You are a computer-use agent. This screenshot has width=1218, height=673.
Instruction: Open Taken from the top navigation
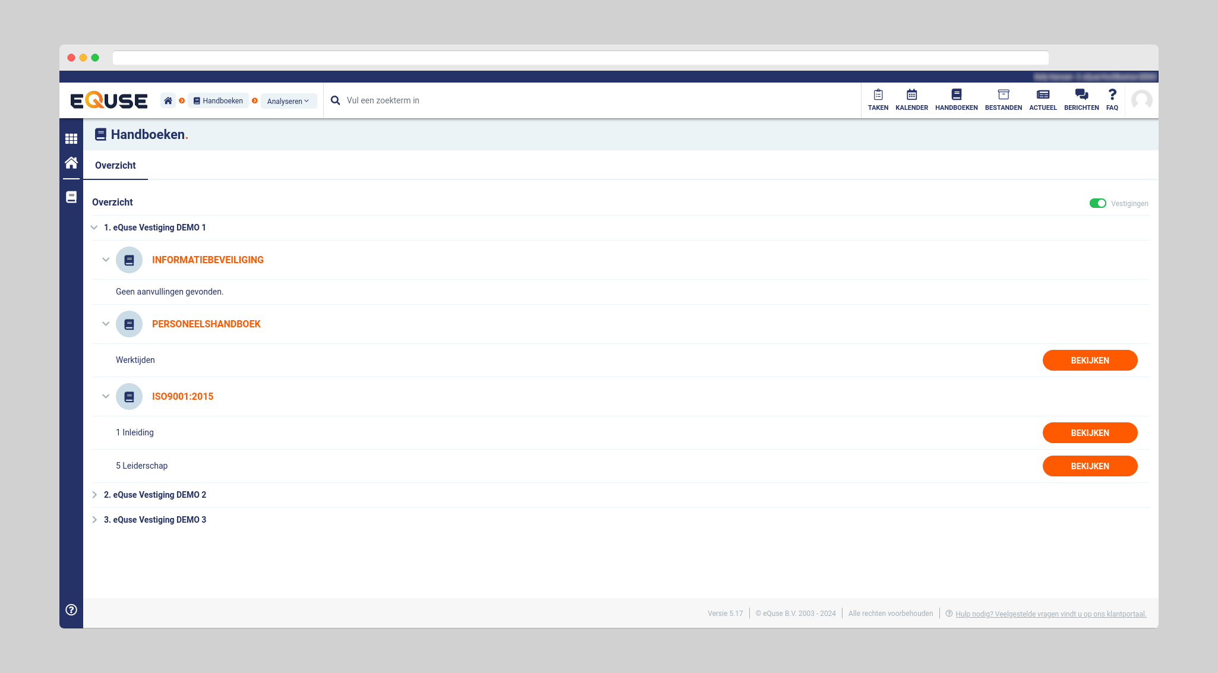pos(878,100)
